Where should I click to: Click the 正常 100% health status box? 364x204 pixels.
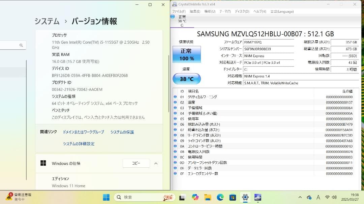(x=186, y=54)
